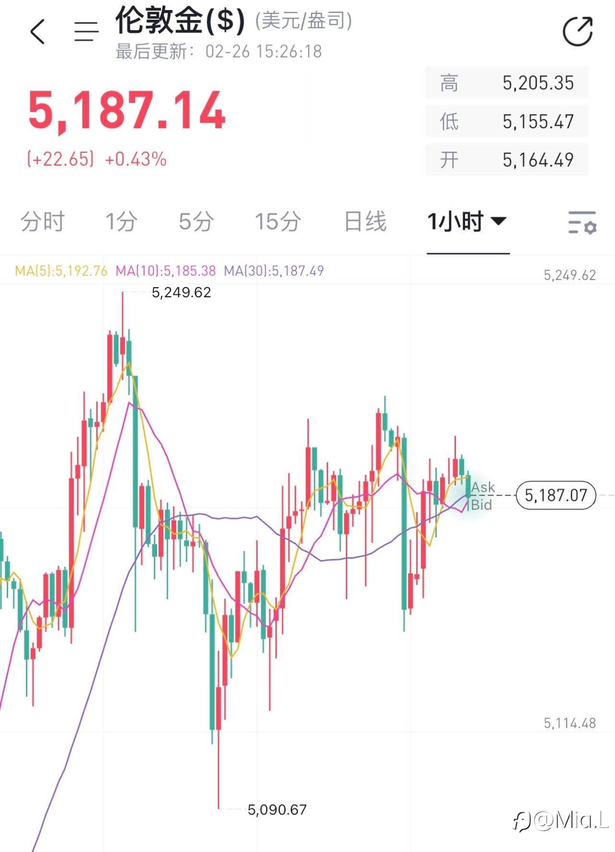Select the 5分 timeframe tab
This screenshot has height=852, width=615.
click(x=196, y=222)
